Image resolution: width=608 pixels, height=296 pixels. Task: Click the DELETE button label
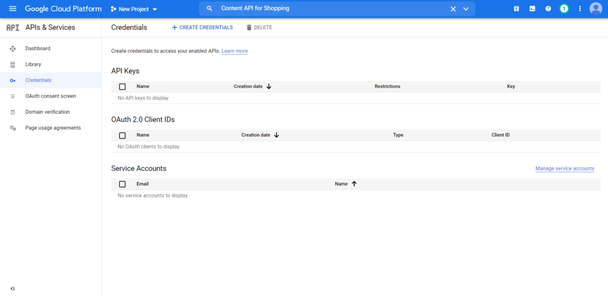tap(263, 27)
